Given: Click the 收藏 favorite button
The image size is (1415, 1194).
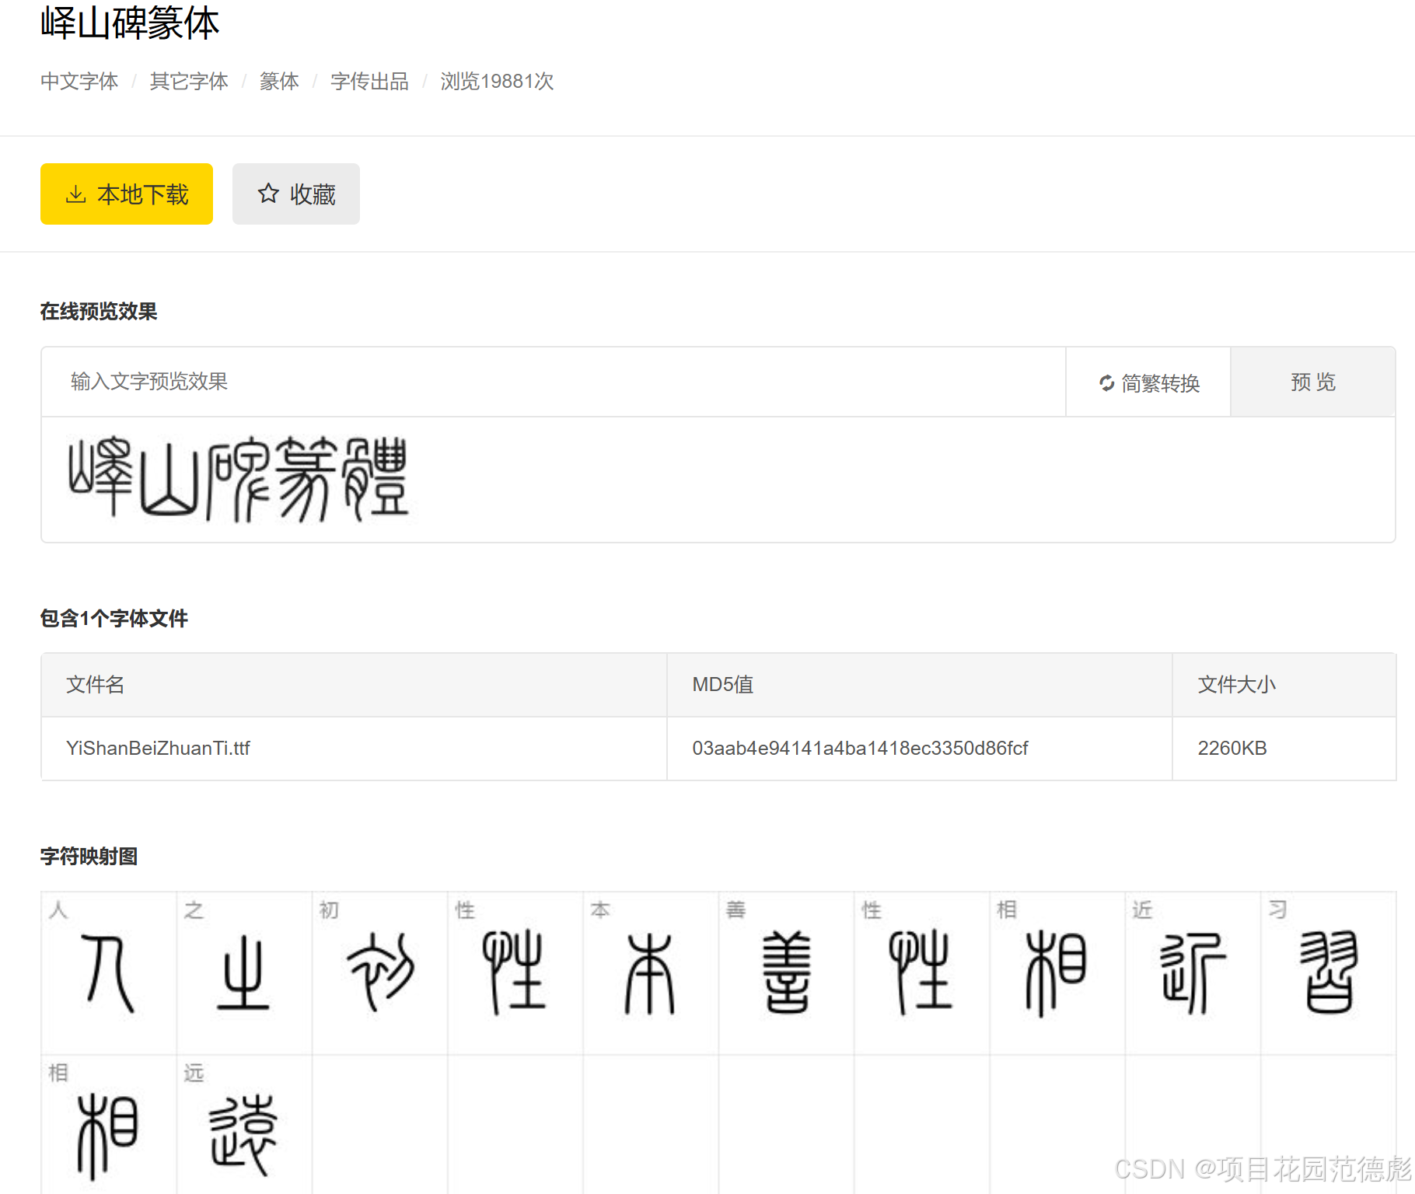Looking at the screenshot, I should coord(296,194).
